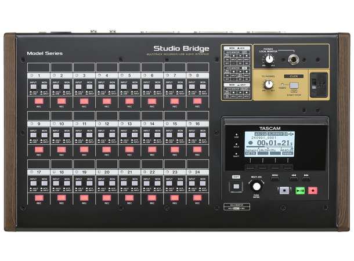Push the third function key under the display
Viewport: 354px width, 261px height.
pyautogui.click(x=275, y=167)
